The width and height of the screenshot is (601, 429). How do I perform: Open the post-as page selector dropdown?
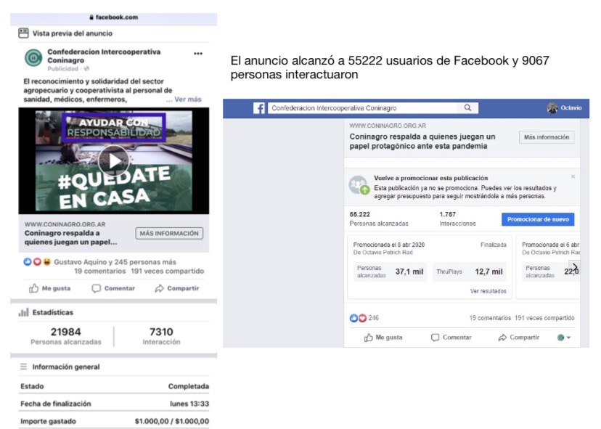click(x=564, y=338)
